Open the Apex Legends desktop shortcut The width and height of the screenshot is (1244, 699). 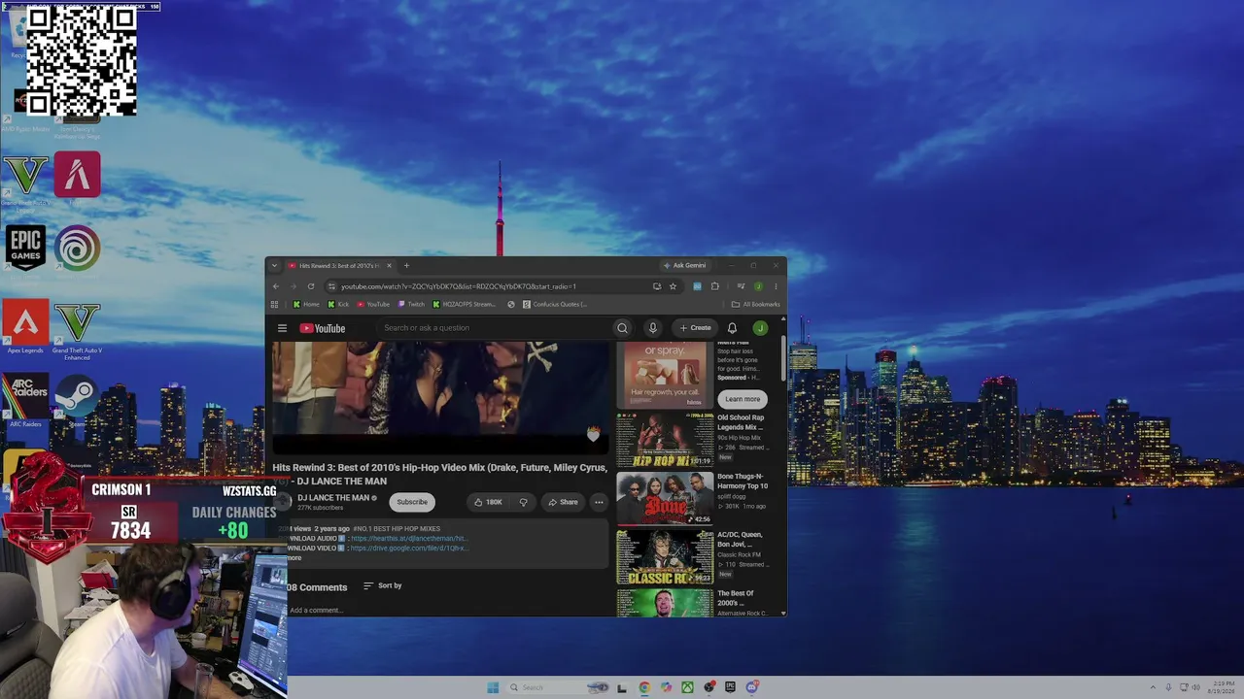[25, 327]
